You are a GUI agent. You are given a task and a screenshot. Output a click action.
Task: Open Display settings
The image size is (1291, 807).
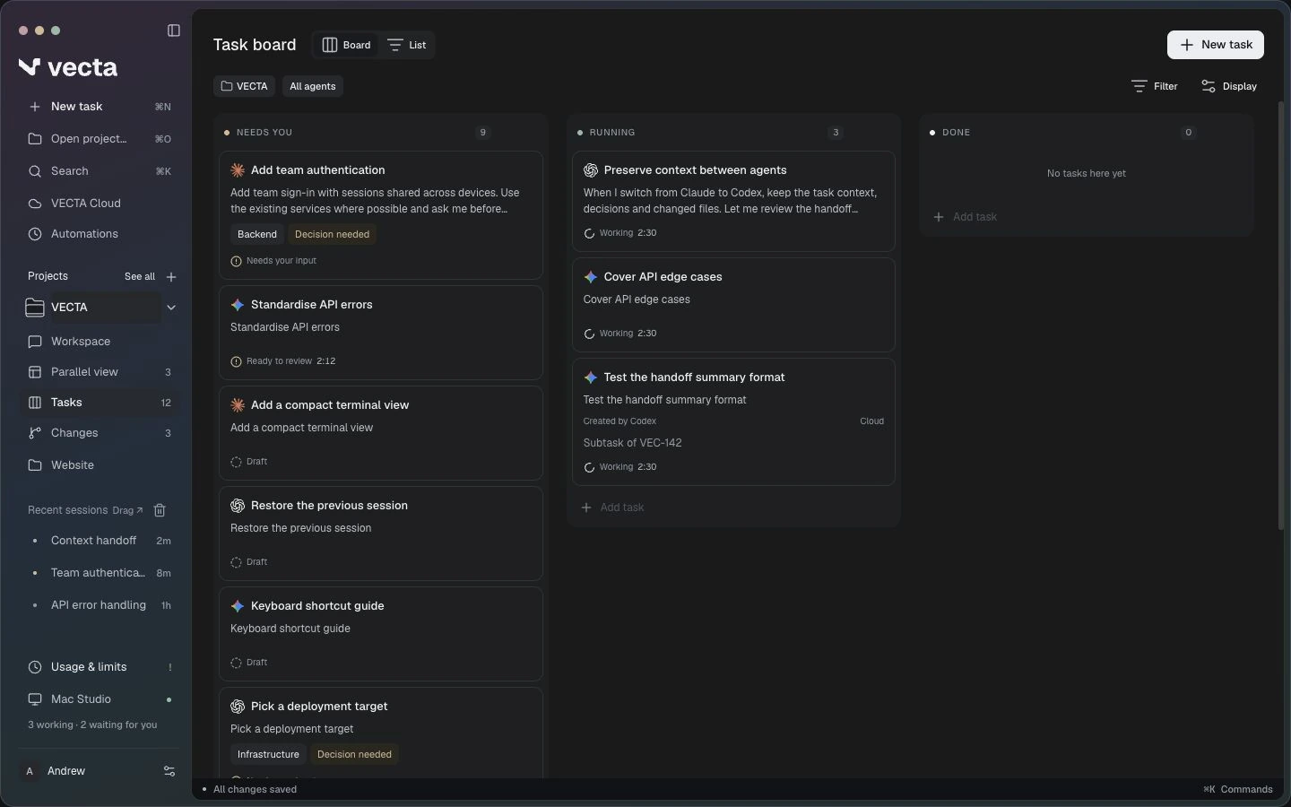tap(1229, 86)
